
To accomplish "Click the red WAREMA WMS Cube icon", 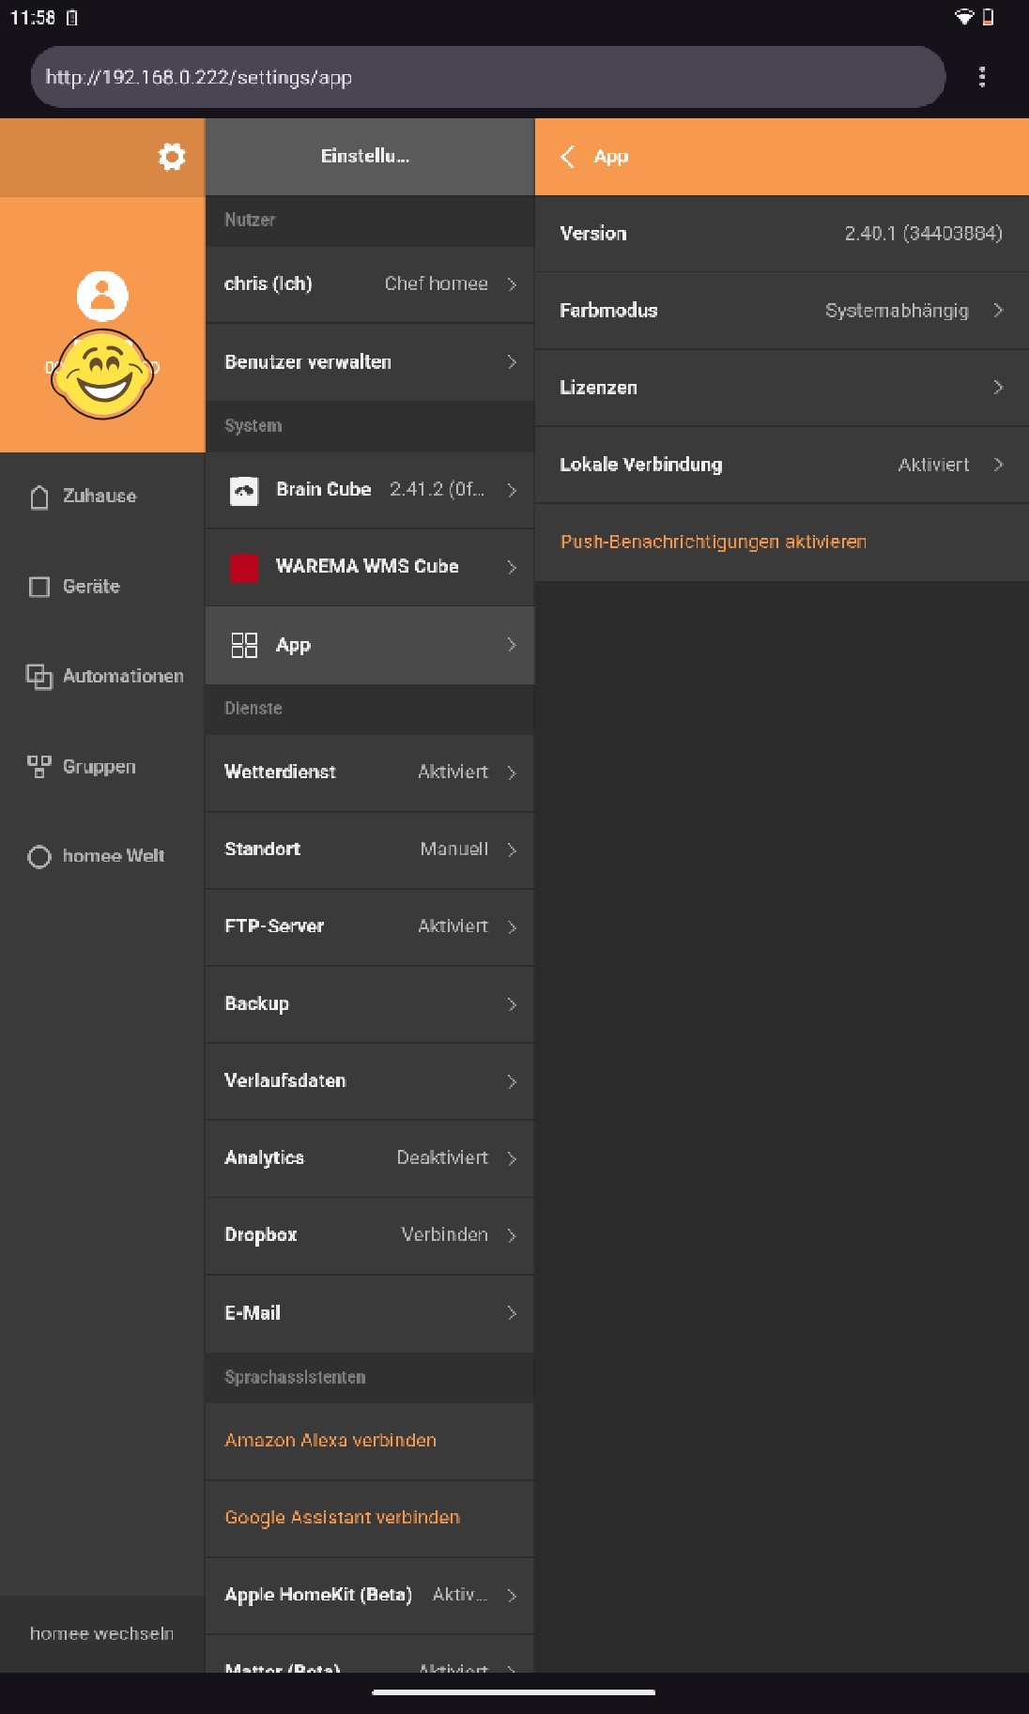I will click(x=244, y=567).
